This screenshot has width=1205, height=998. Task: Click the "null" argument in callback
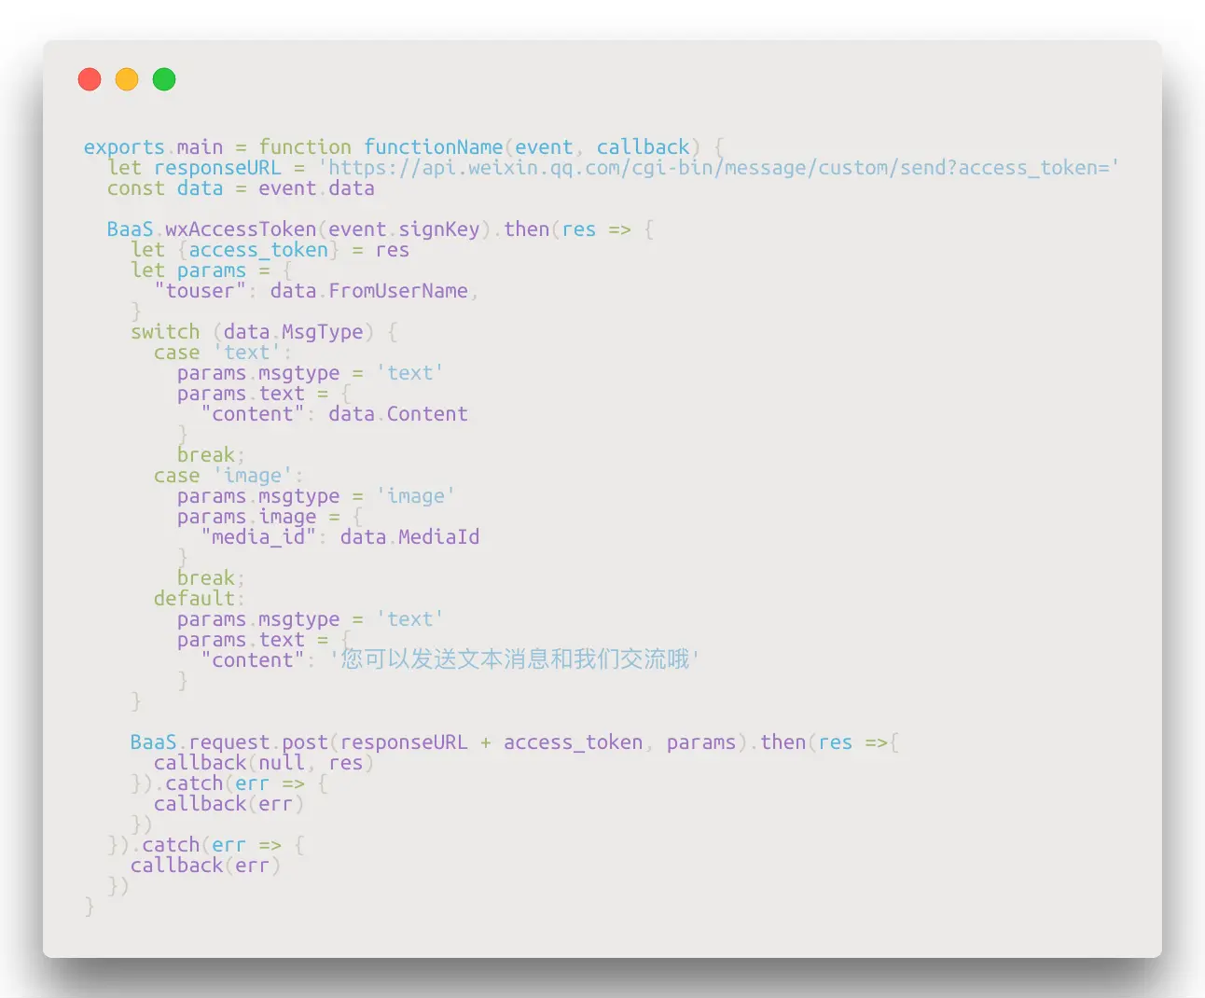pos(282,763)
